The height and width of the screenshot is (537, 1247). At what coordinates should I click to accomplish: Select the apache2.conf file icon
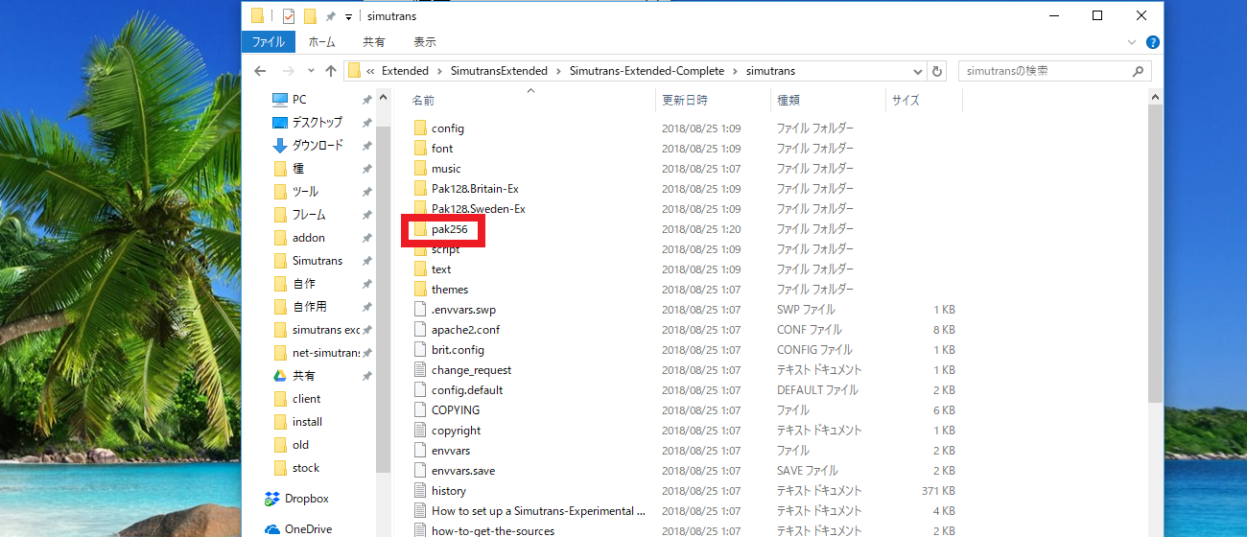(x=419, y=330)
